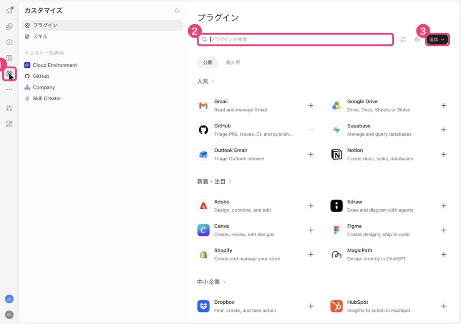Open the installed Cloud Environment plugin
The height and width of the screenshot is (324, 461).
pos(102,65)
